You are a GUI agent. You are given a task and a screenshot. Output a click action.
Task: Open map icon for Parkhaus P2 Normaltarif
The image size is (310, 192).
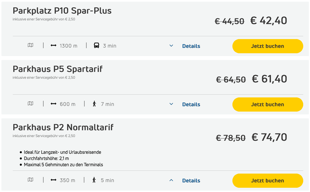30,180
